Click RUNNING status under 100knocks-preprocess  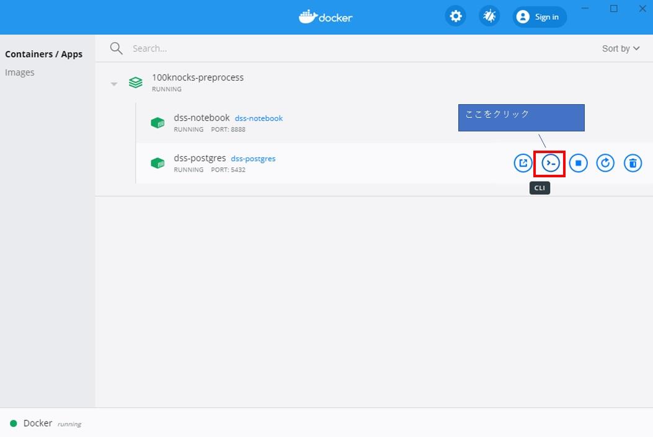[167, 89]
